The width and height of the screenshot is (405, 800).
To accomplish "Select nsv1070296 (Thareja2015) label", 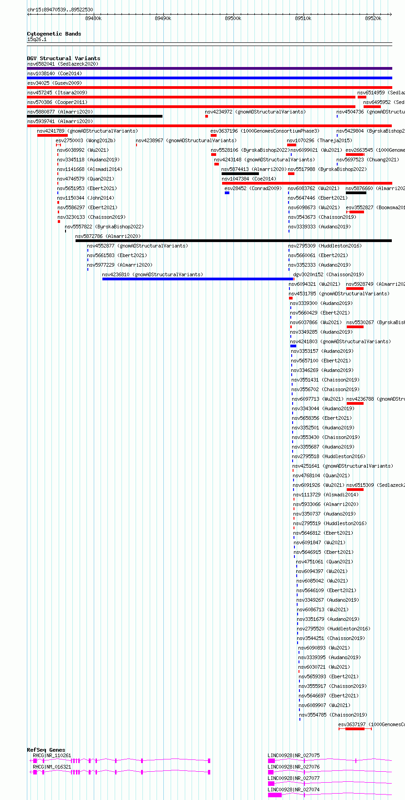I will tap(319, 140).
